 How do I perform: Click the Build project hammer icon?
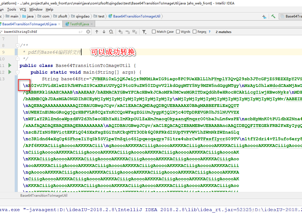pyautogui.click(x=273, y=16)
